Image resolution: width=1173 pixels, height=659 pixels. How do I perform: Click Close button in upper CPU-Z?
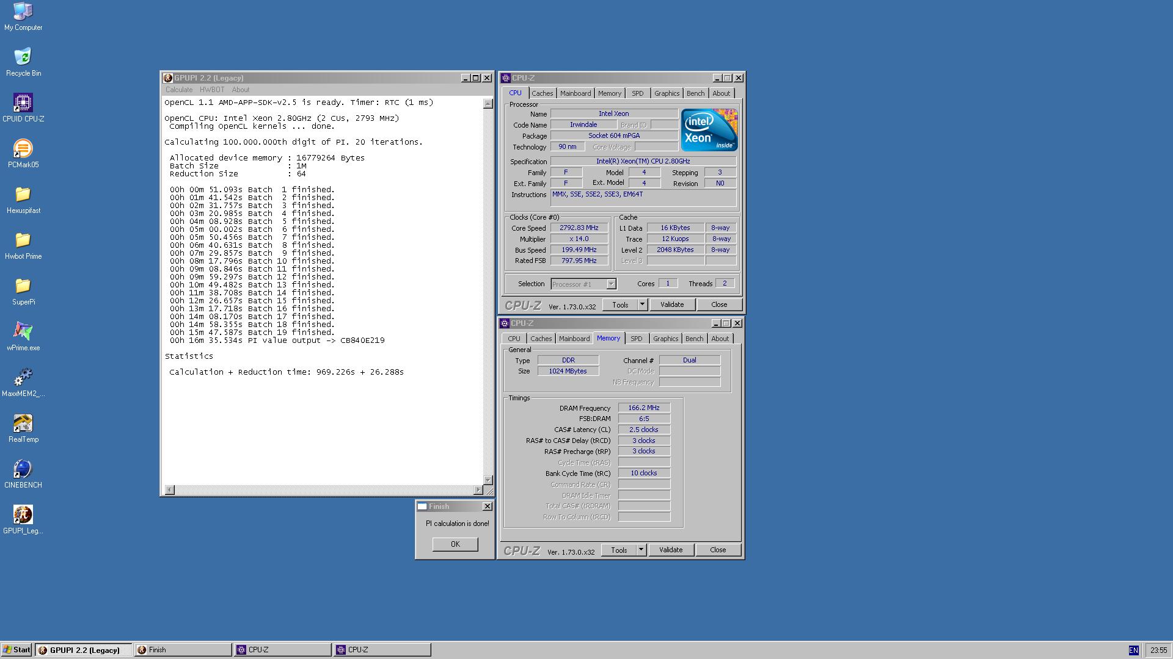719,304
